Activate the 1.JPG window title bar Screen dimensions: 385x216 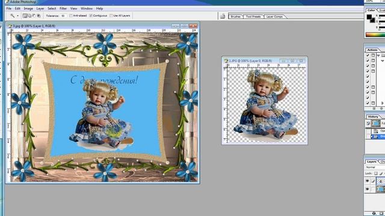pos(265,61)
